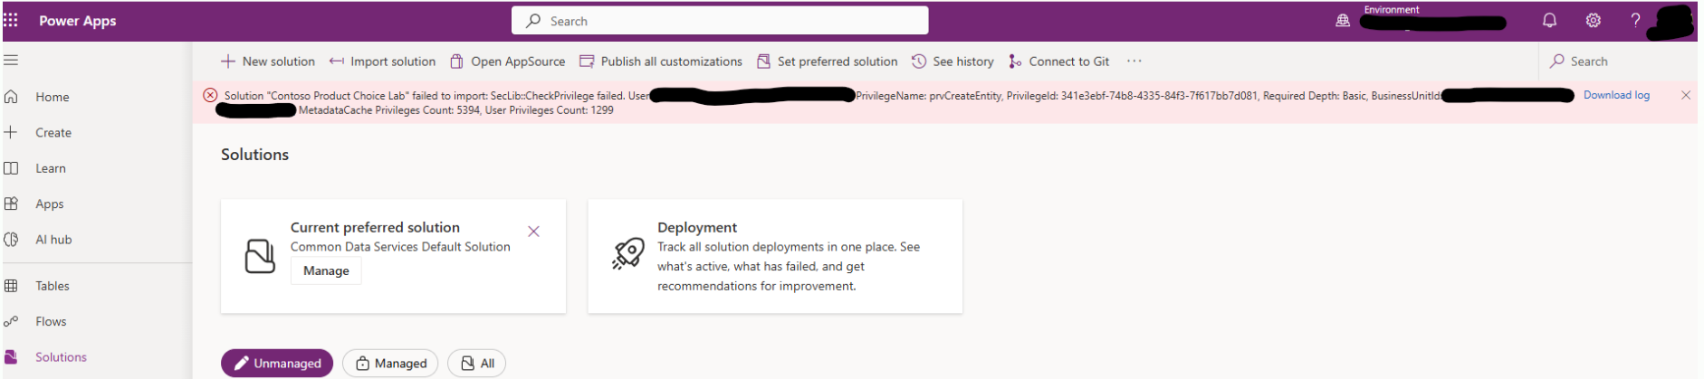Open the help question mark

point(1635,21)
